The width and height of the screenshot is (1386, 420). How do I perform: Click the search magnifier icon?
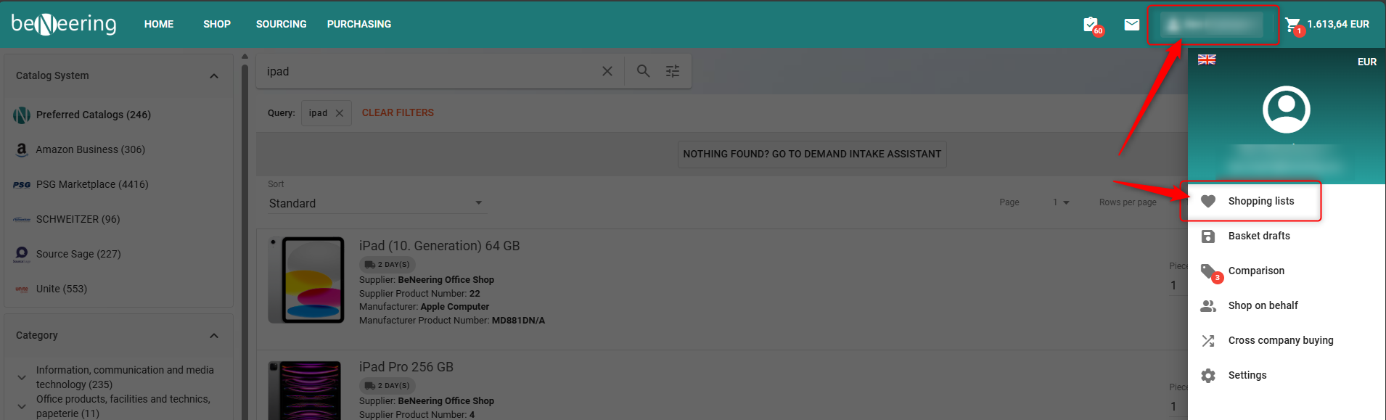pyautogui.click(x=643, y=71)
